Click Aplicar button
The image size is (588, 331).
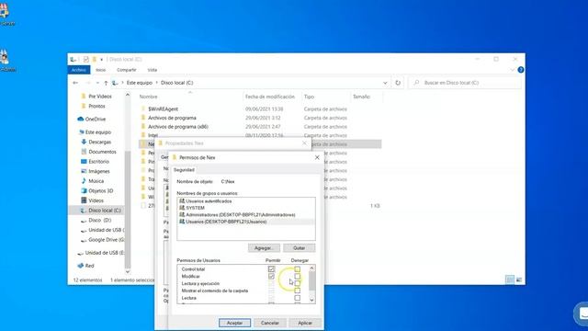(305, 323)
